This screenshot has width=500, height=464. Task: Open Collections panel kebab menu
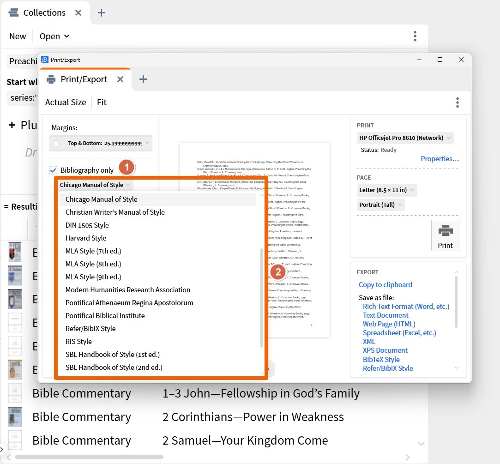415,36
